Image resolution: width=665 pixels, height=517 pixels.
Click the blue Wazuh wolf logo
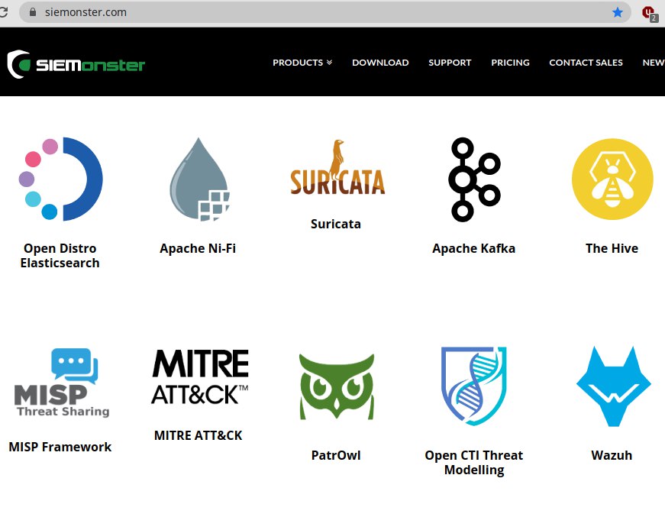coord(613,386)
